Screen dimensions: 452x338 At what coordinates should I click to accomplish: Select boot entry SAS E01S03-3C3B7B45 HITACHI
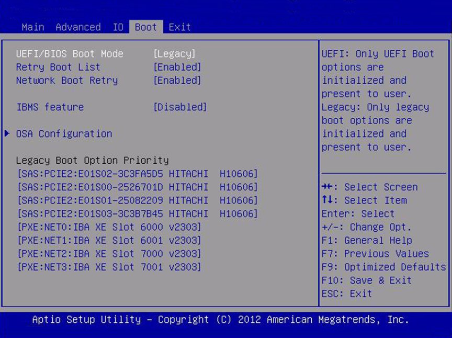138,213
